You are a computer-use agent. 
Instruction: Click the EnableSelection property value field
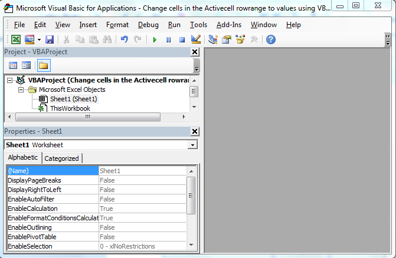coord(142,246)
